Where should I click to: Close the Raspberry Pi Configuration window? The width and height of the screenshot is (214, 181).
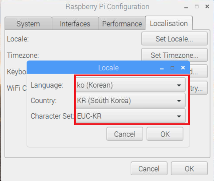click(207, 6)
